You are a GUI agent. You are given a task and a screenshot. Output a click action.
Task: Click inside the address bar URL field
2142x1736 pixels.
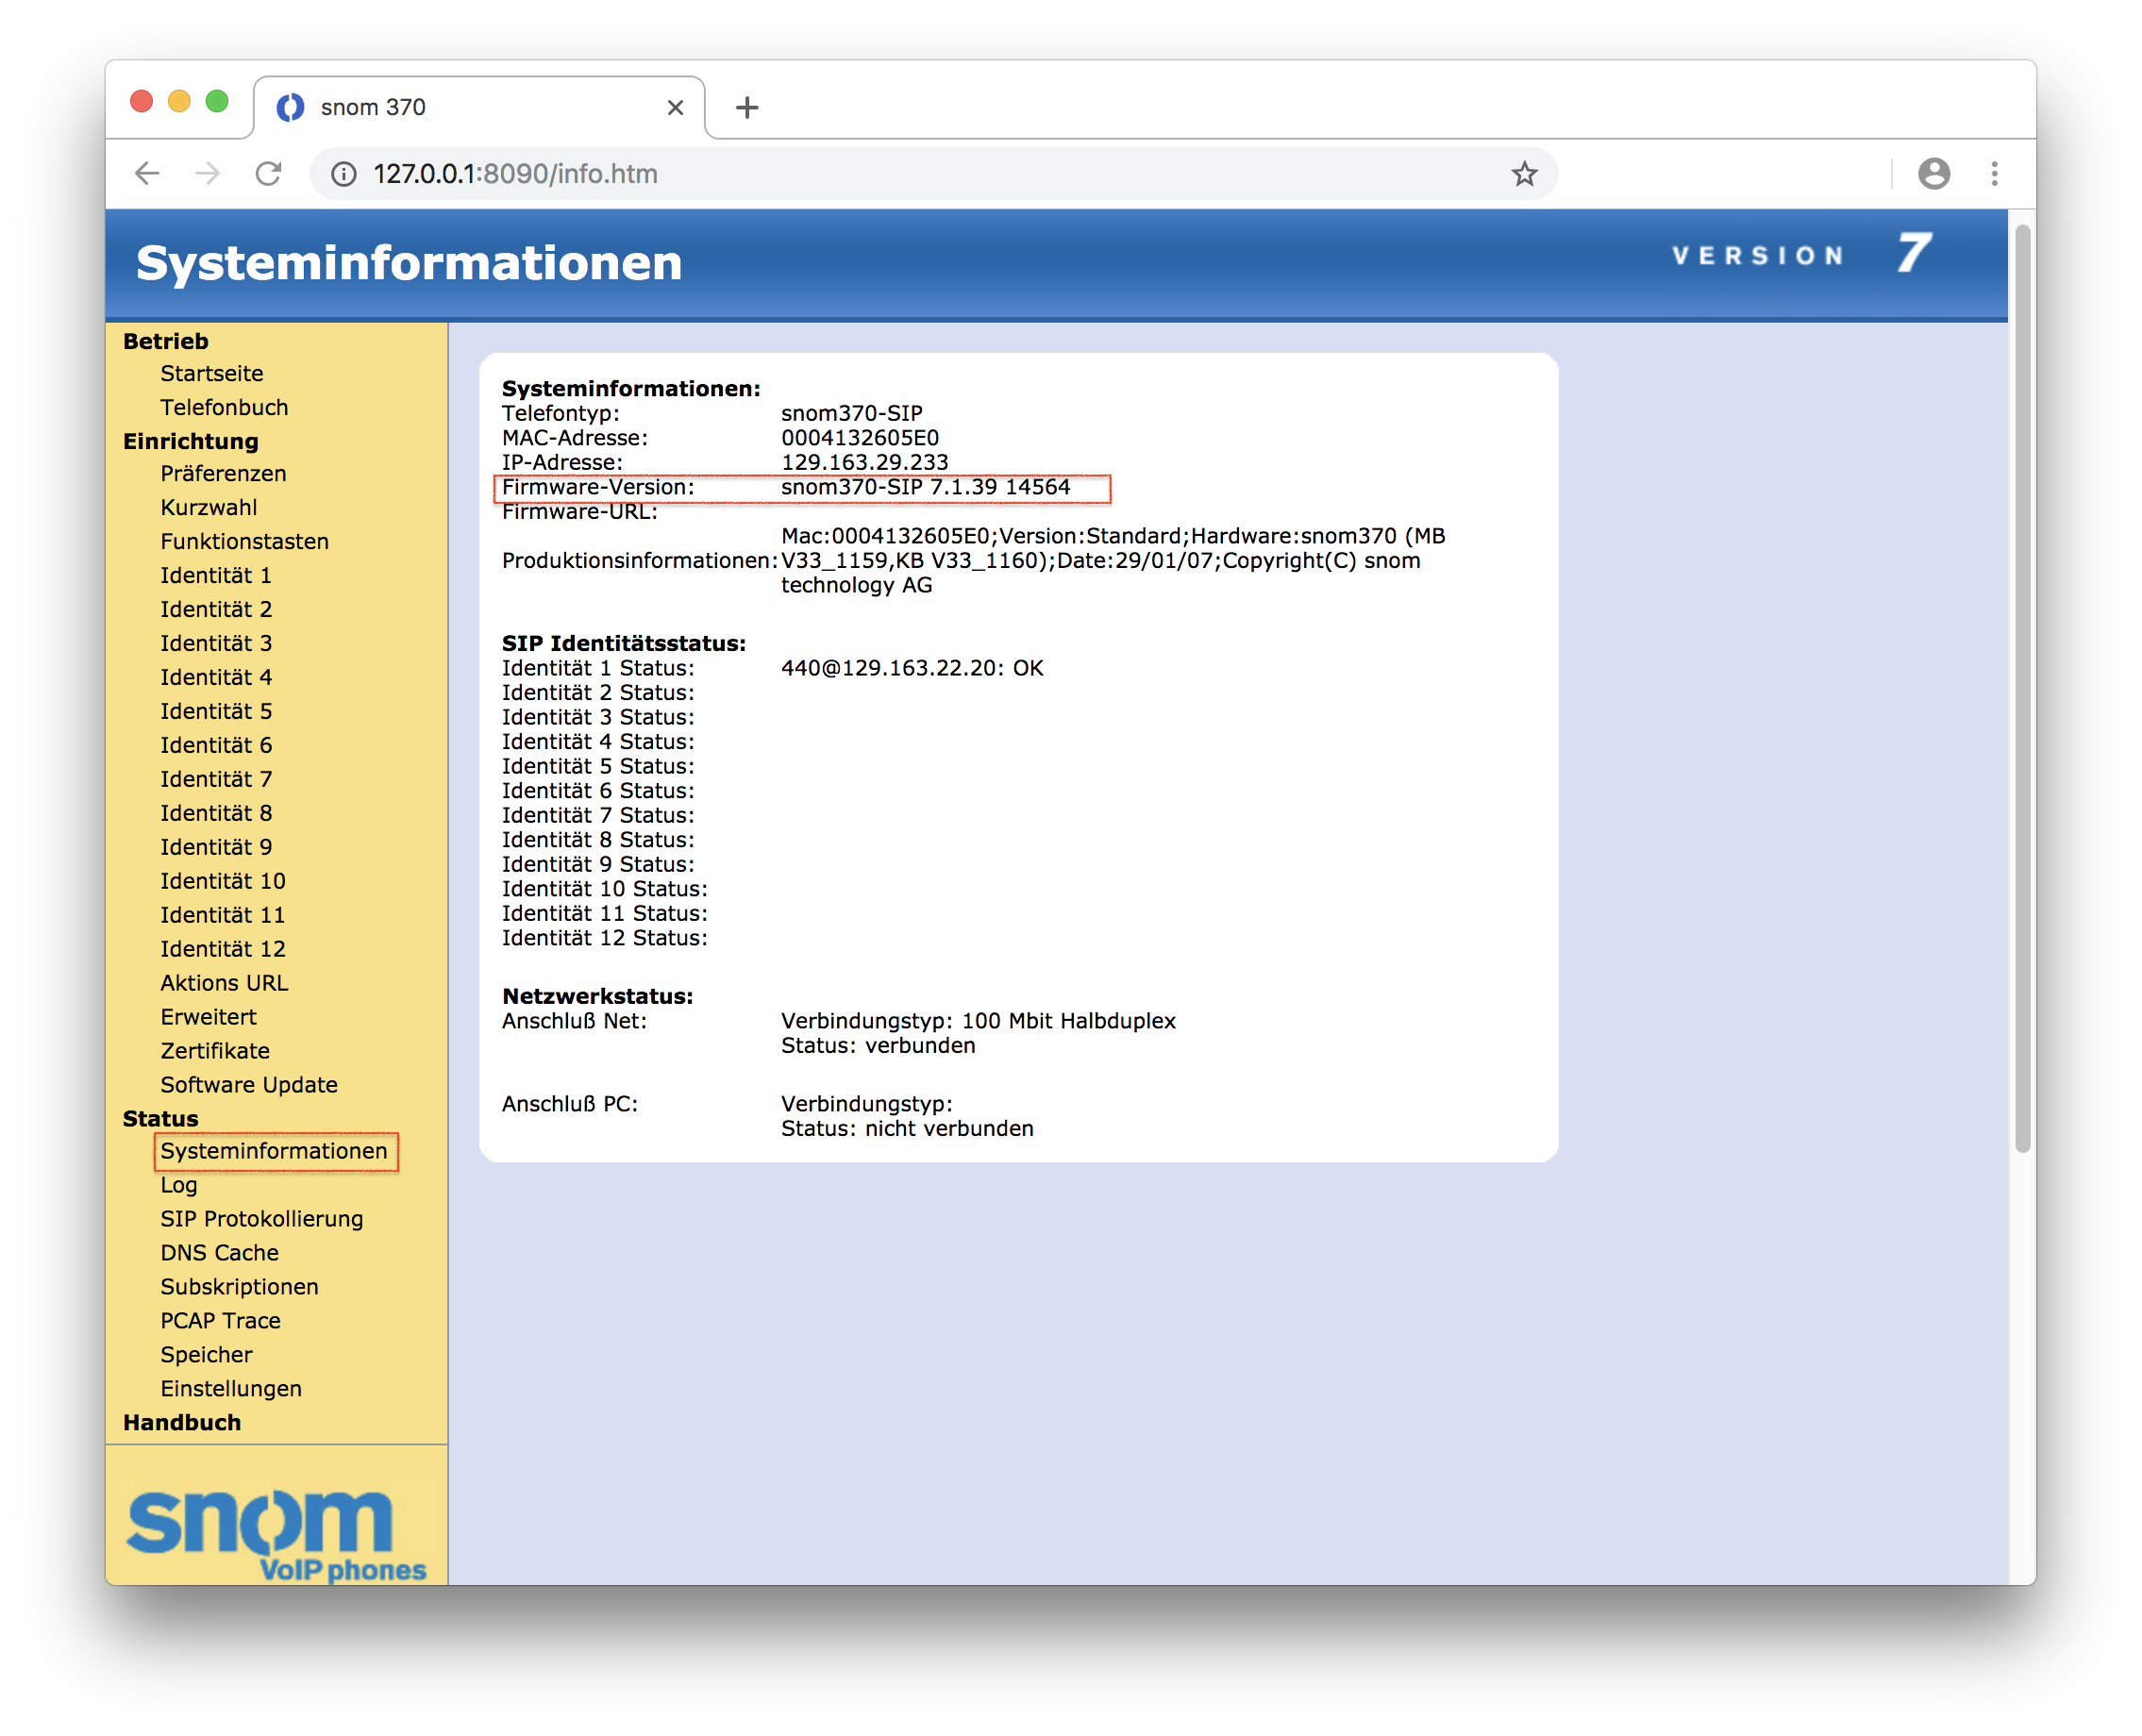(700, 173)
